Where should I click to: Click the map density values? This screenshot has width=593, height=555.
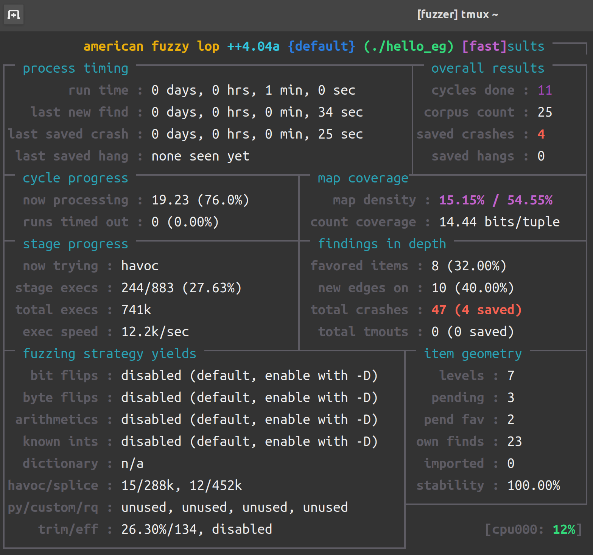click(x=496, y=200)
